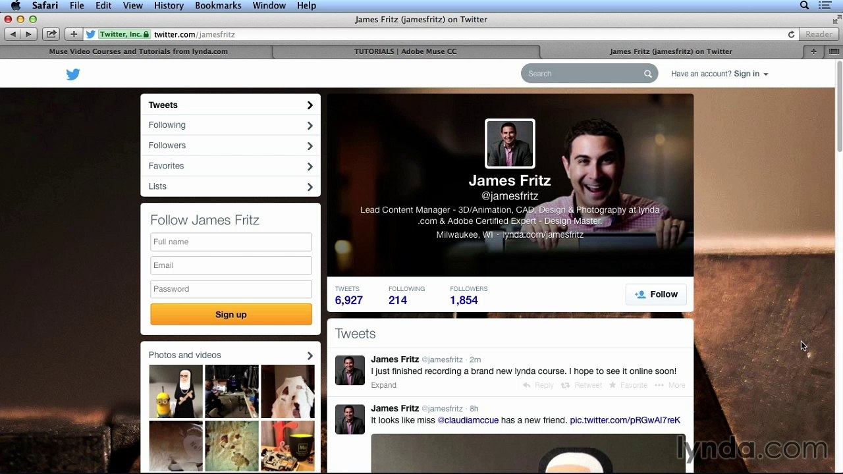The height and width of the screenshot is (474, 843).
Task: Open Spotlight search in menu bar
Action: [x=805, y=6]
